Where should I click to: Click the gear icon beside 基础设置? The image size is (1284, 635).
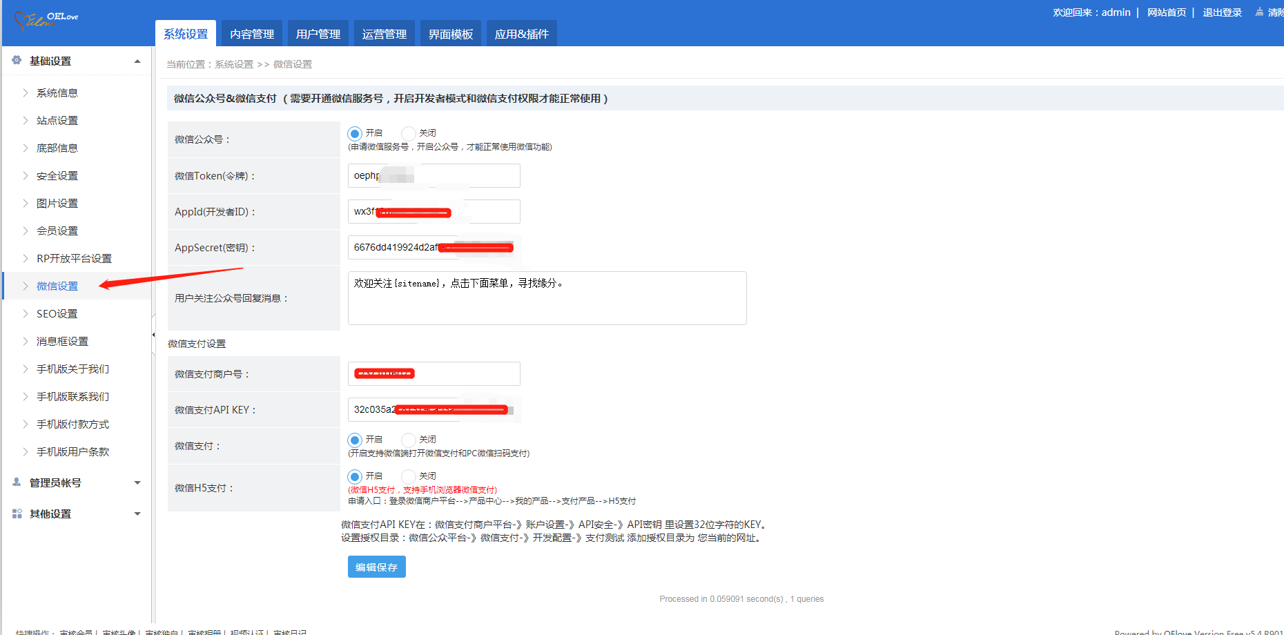click(x=17, y=61)
